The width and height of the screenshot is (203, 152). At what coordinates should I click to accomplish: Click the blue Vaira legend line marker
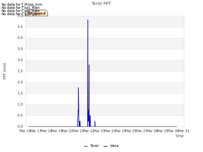point(106,146)
